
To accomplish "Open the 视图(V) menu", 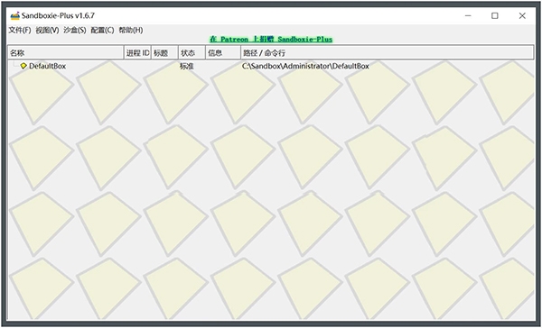I will click(x=47, y=31).
